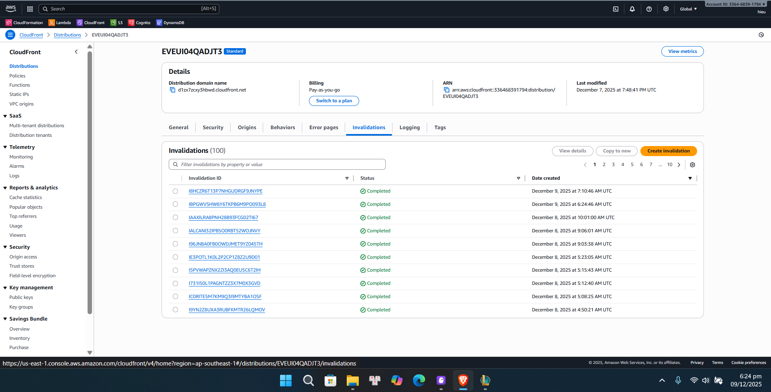Open the Global region dropdown
Screen dimensions: 771x392
coord(688,8)
